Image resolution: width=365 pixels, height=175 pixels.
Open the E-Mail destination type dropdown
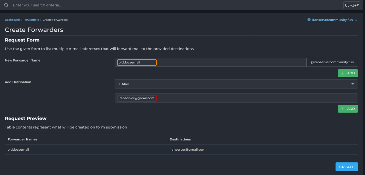coord(236,84)
